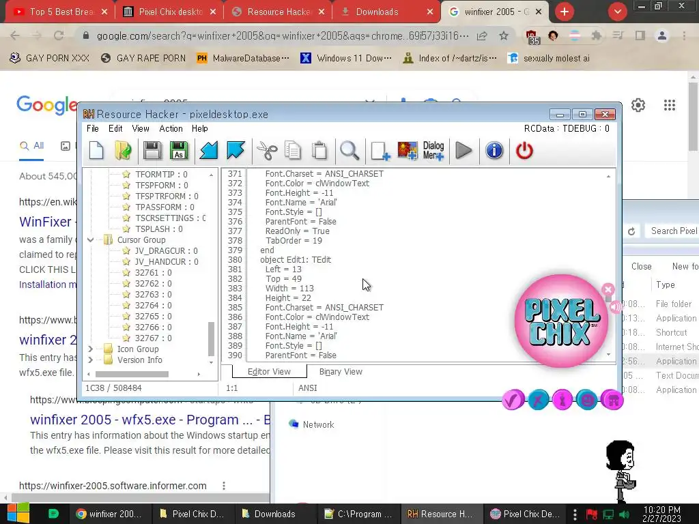Open Google settings gear icon
This screenshot has width=699, height=524.
pyautogui.click(x=638, y=105)
